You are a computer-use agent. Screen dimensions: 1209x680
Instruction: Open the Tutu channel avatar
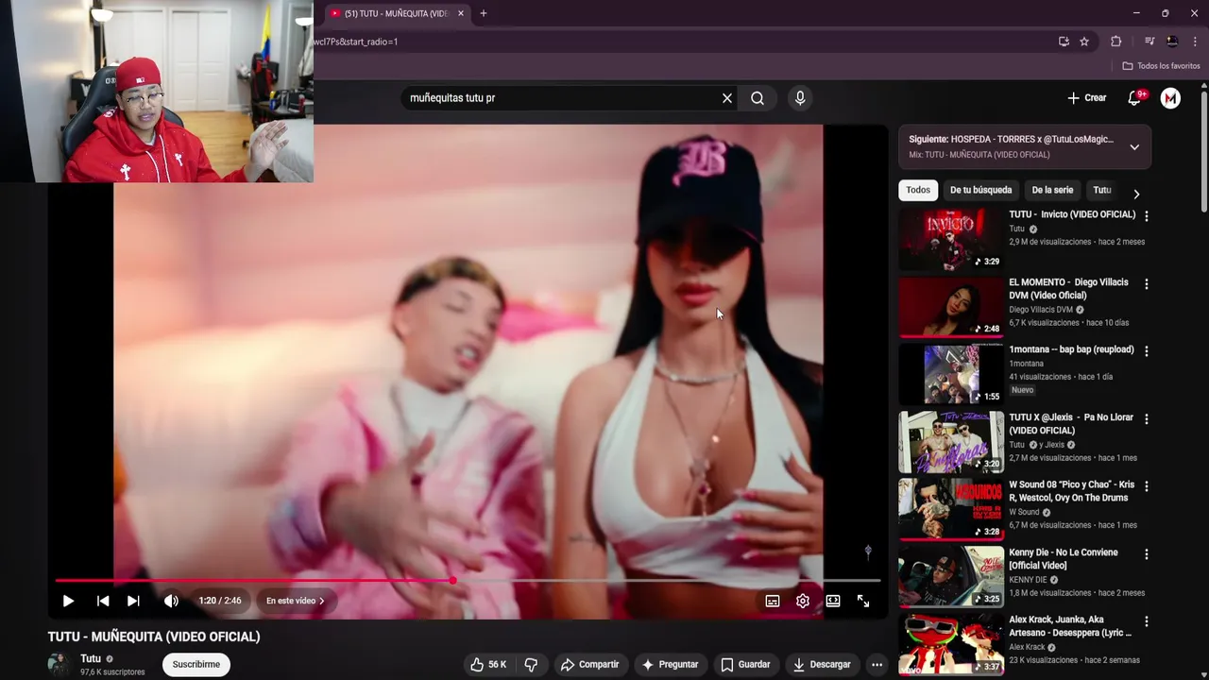[60, 665]
